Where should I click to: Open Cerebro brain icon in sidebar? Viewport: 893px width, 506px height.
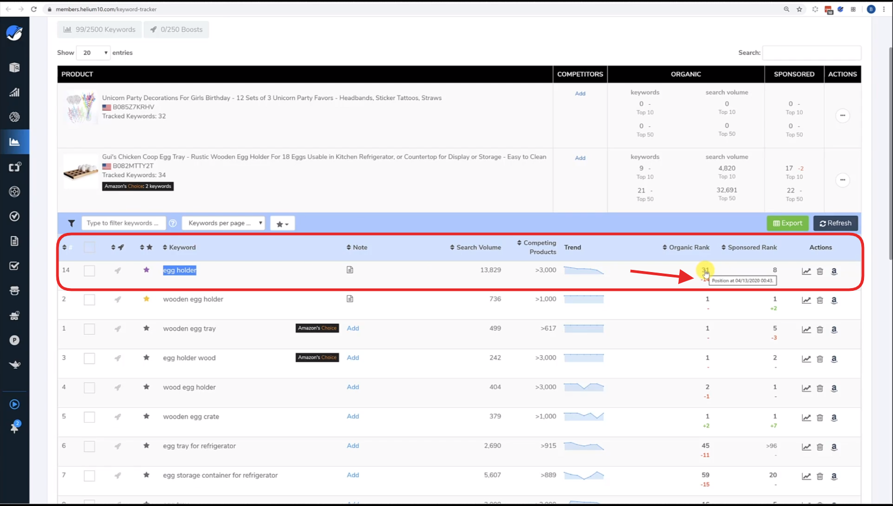[14, 116]
